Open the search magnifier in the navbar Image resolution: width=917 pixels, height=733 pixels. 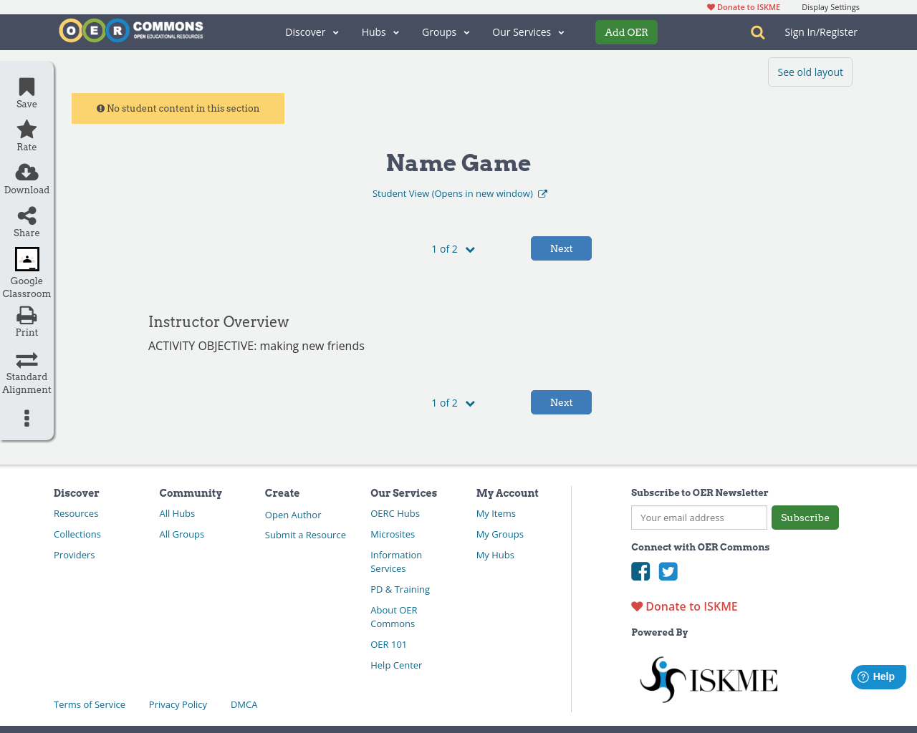757,32
